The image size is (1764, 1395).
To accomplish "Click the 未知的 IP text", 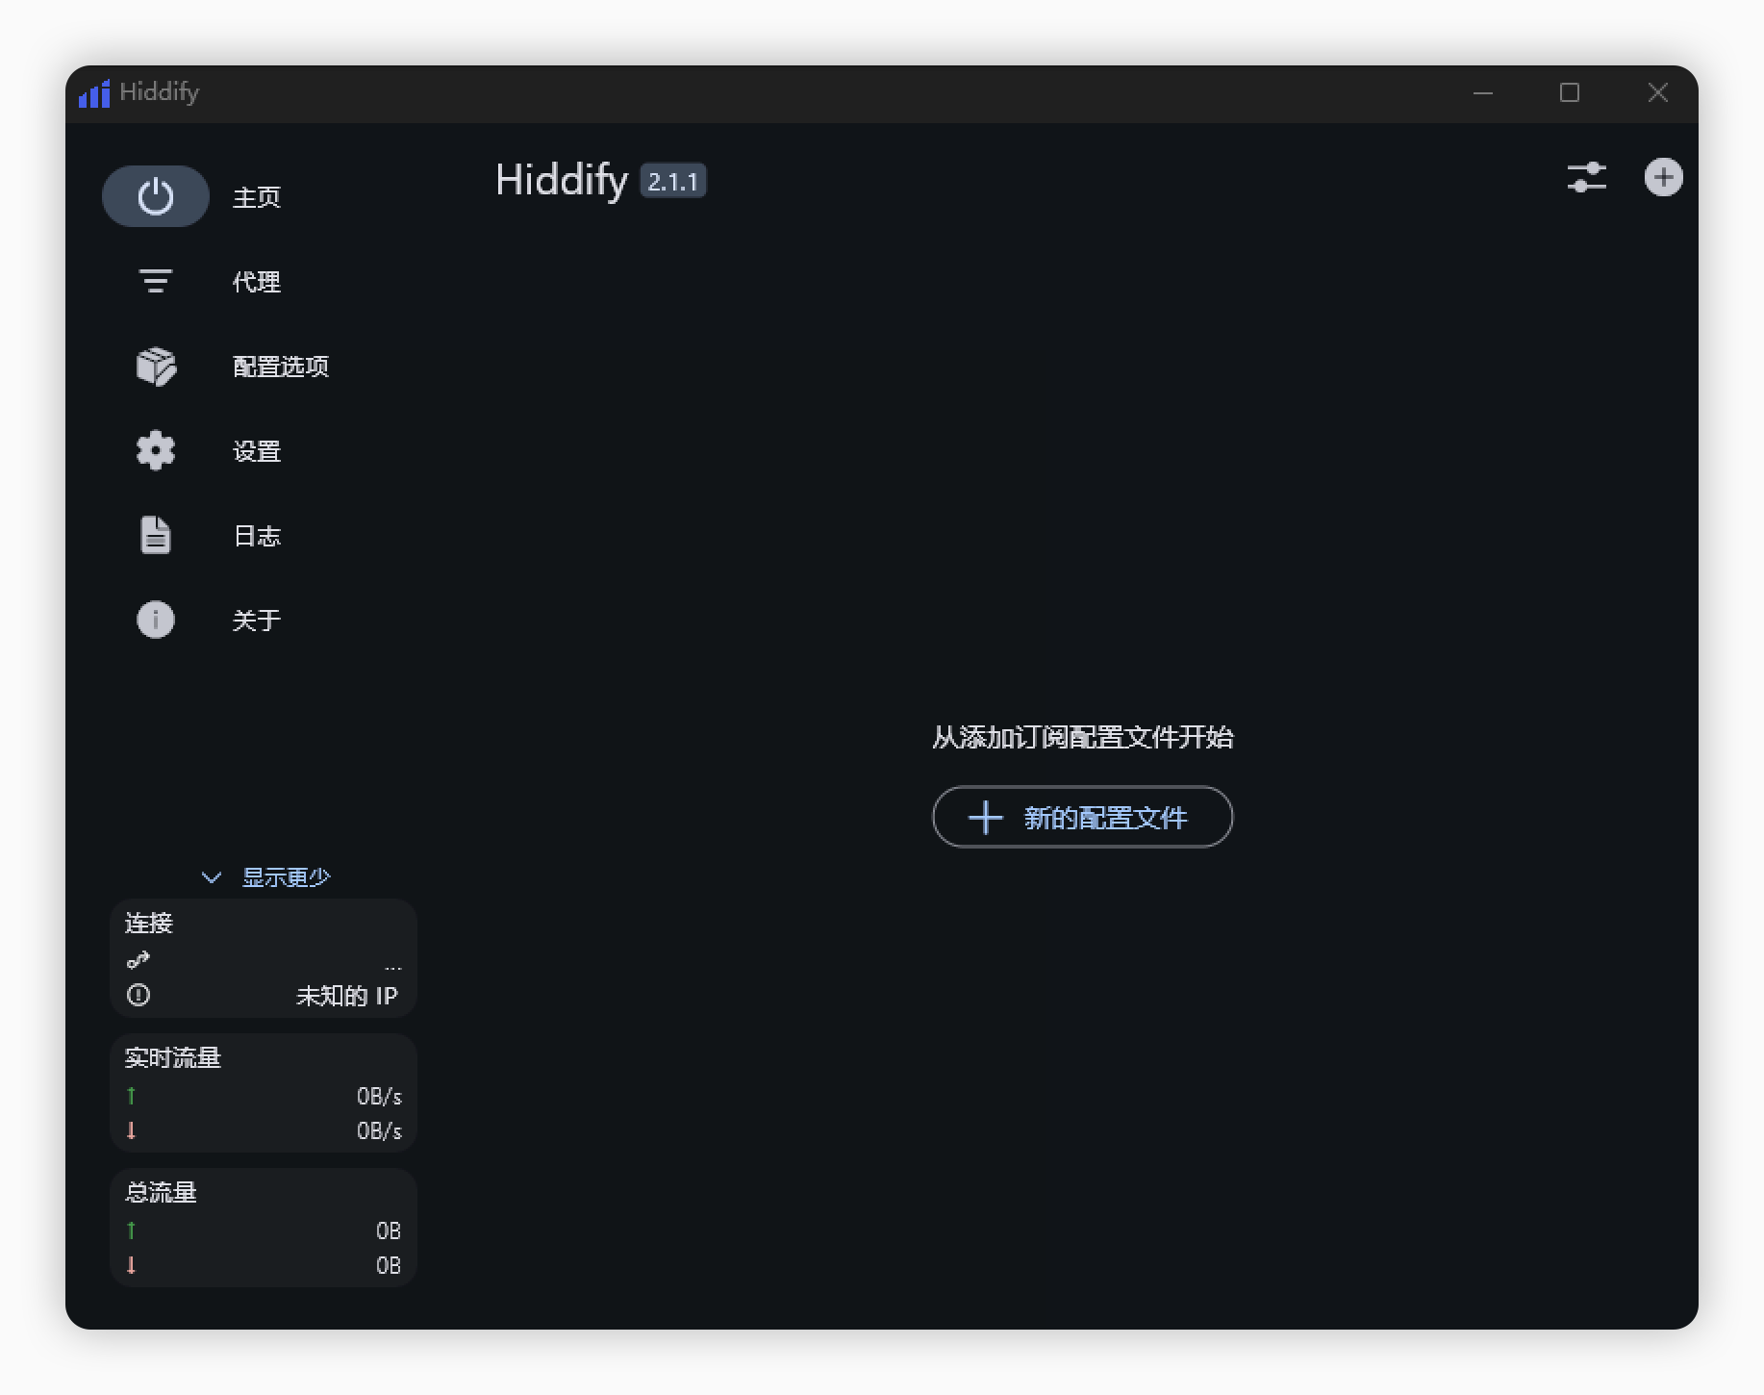I will [346, 996].
